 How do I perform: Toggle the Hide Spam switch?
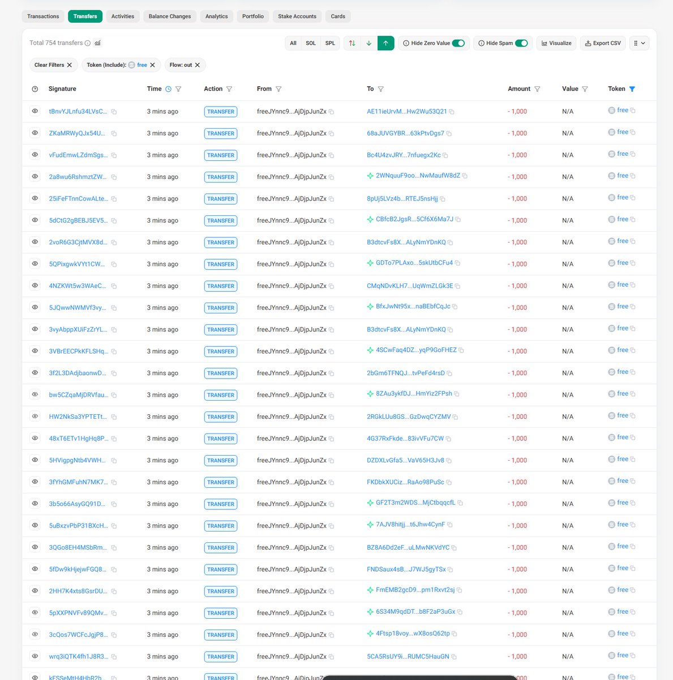(x=521, y=43)
